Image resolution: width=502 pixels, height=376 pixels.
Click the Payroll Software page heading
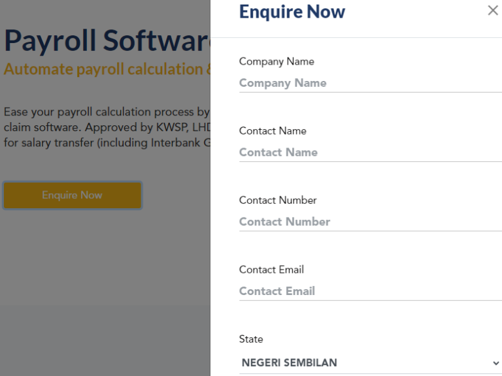107,40
